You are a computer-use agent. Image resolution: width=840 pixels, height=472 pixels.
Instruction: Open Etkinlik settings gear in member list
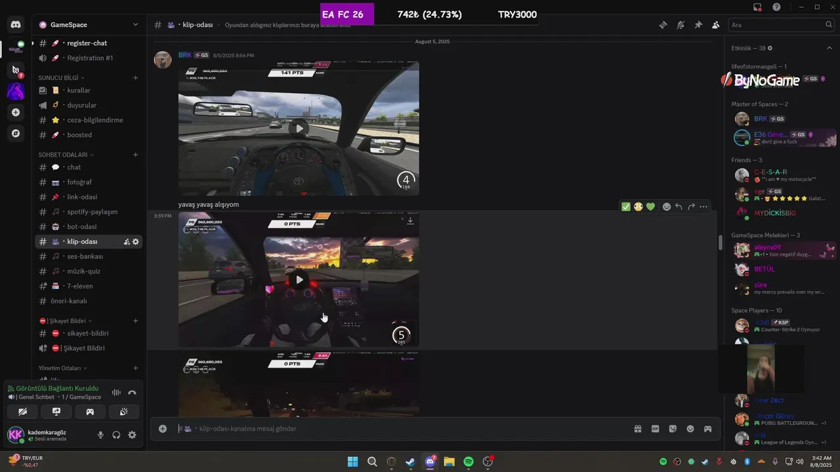tap(770, 49)
